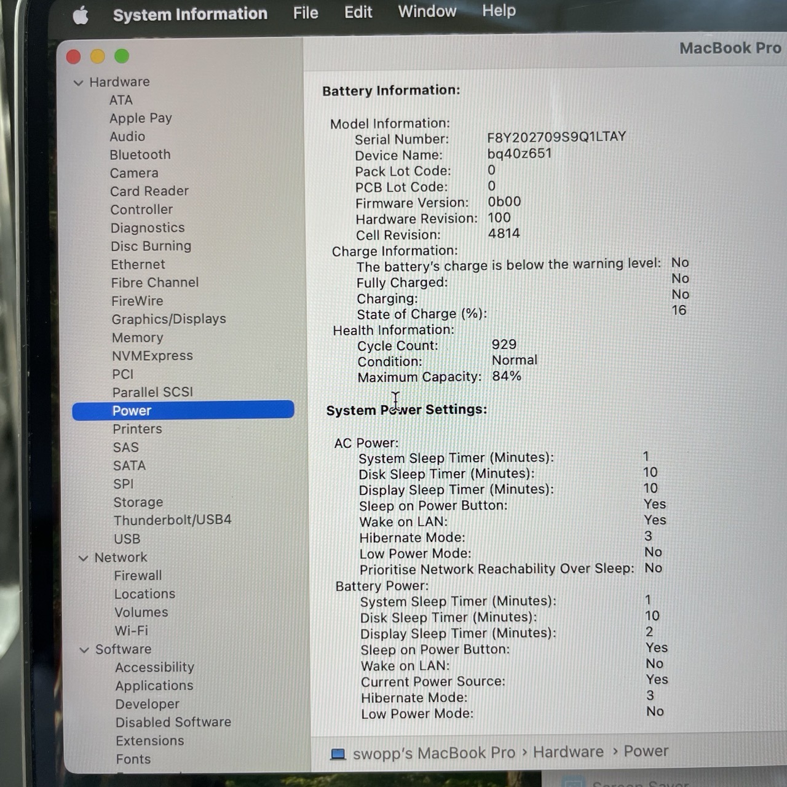Image resolution: width=787 pixels, height=787 pixels.
Task: Click the Condition value Normal
Action: [x=515, y=360]
